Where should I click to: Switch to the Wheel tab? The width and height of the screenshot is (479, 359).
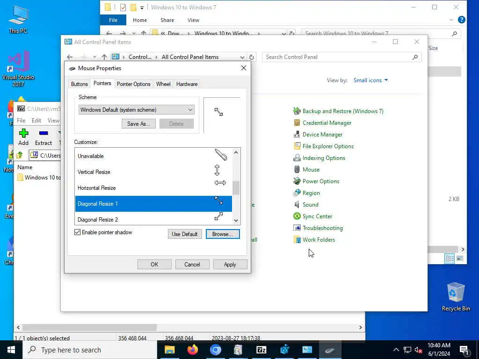(163, 84)
